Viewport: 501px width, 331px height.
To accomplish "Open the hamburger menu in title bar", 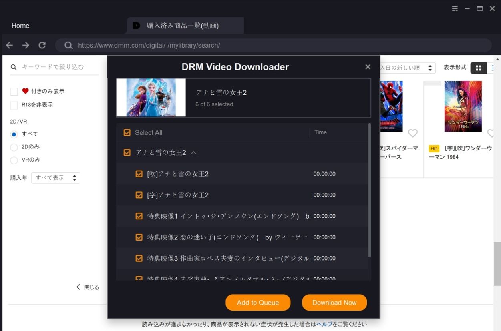I will (x=455, y=8).
